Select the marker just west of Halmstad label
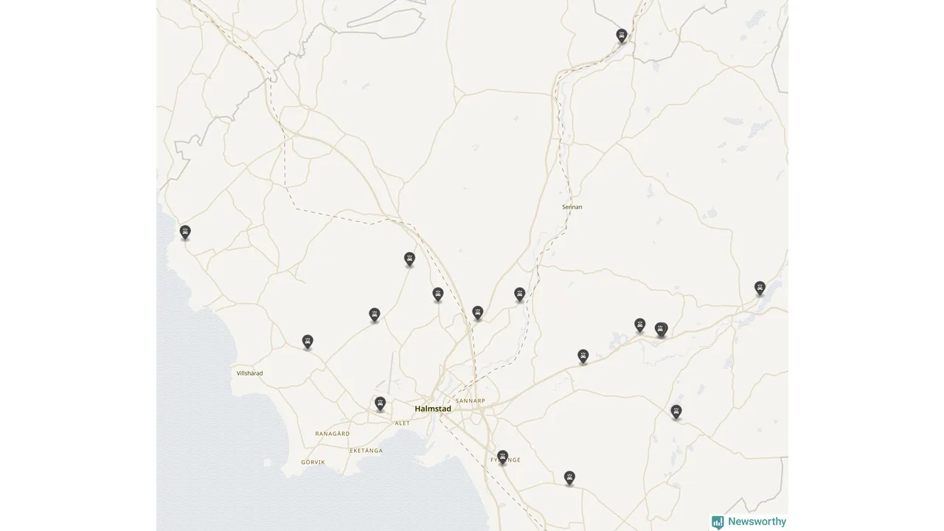Viewport: 944px width, 531px height. 380,403
